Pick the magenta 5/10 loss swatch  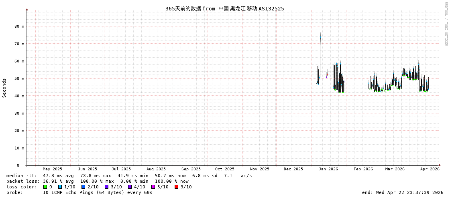pos(153,187)
